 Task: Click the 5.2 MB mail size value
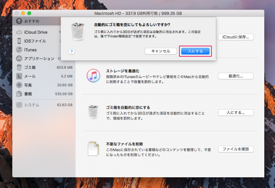pos(67,76)
